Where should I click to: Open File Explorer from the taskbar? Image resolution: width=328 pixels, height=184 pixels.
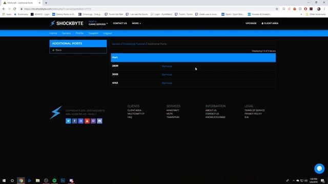click(x=37, y=180)
